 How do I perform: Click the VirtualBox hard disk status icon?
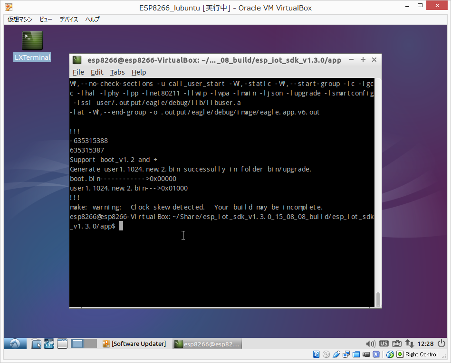click(x=316, y=354)
